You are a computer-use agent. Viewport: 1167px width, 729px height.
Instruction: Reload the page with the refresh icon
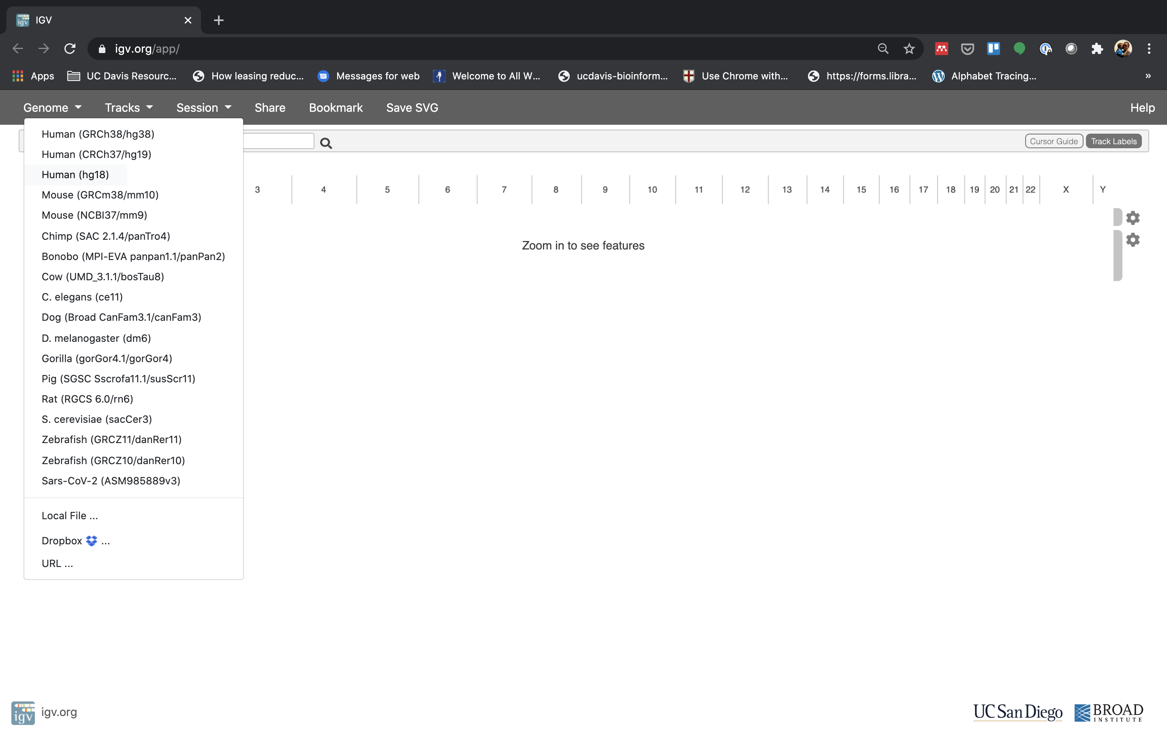[x=70, y=49]
